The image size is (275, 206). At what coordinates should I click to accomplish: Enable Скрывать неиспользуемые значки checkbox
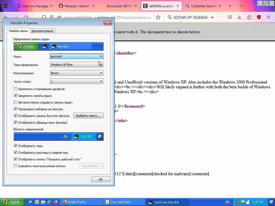click(x=15, y=166)
